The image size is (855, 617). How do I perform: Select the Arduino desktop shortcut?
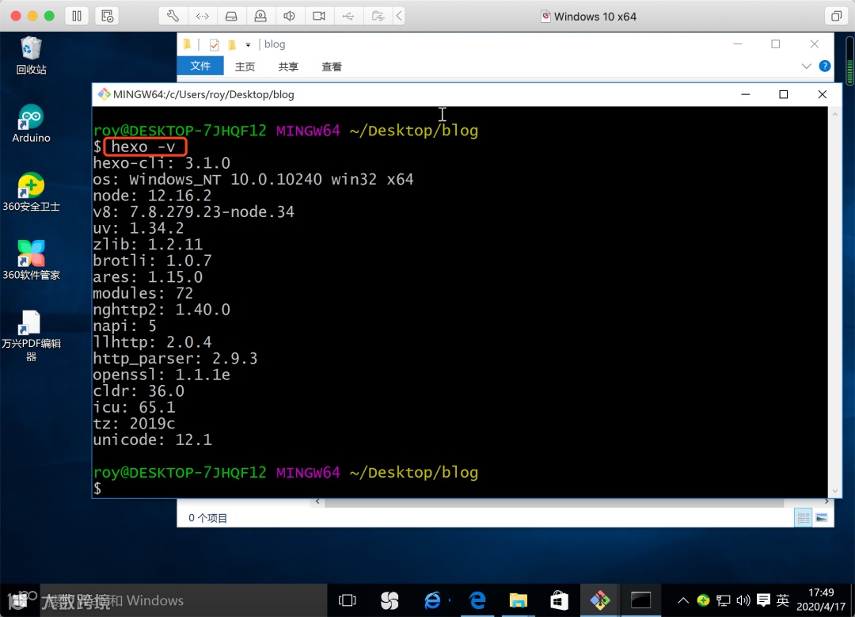click(x=31, y=124)
